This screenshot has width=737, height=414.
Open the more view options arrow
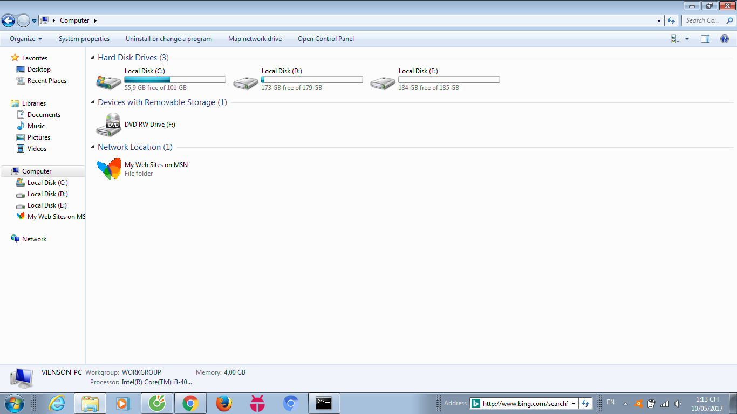pos(687,39)
